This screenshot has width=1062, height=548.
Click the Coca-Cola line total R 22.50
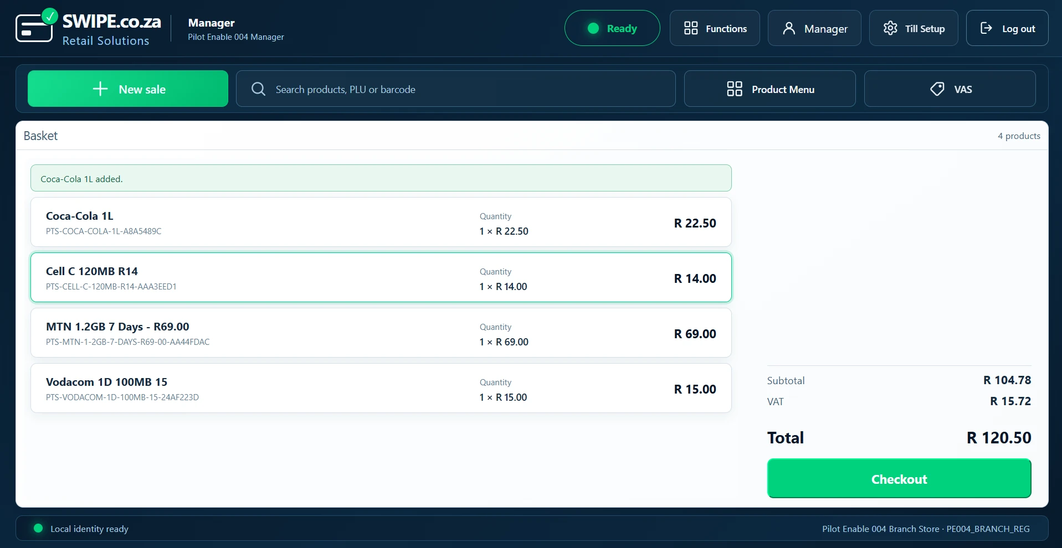(695, 223)
